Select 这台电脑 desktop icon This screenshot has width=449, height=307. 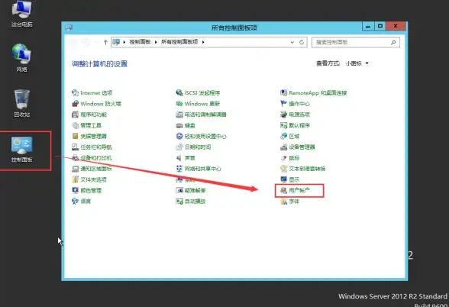tap(21, 14)
